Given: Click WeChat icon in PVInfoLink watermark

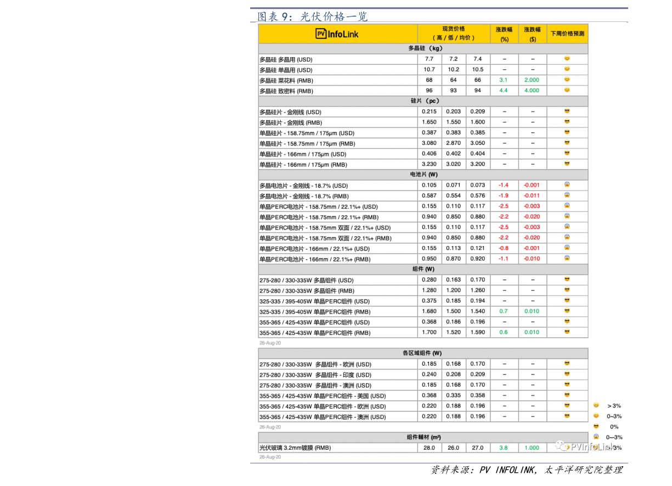Looking at the screenshot, I should 562,446.
